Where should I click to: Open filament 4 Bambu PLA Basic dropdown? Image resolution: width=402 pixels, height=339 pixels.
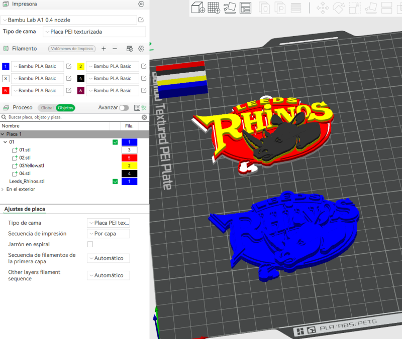coord(113,79)
